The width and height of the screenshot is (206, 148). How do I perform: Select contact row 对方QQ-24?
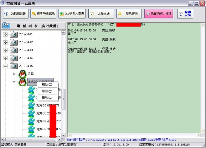tap(49, 113)
